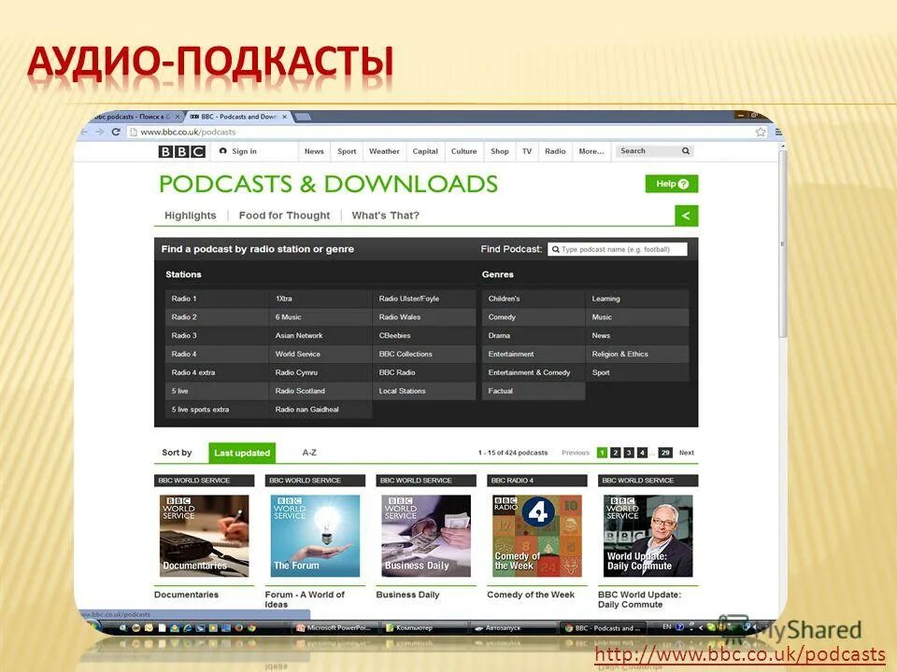
Task: Open Chrome icon in quick launch
Action: (x=251, y=627)
